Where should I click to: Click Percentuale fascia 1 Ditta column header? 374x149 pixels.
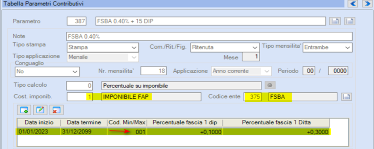click(x=276, y=122)
